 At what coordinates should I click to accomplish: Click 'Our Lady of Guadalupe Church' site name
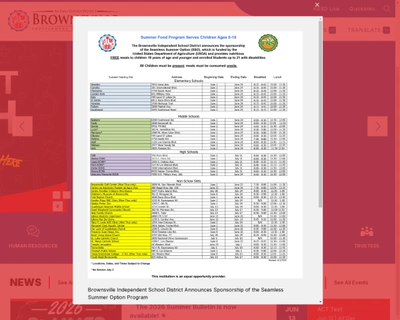[108, 229]
